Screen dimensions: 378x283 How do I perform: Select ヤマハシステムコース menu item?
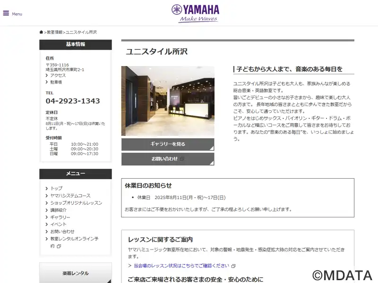(x=70, y=196)
